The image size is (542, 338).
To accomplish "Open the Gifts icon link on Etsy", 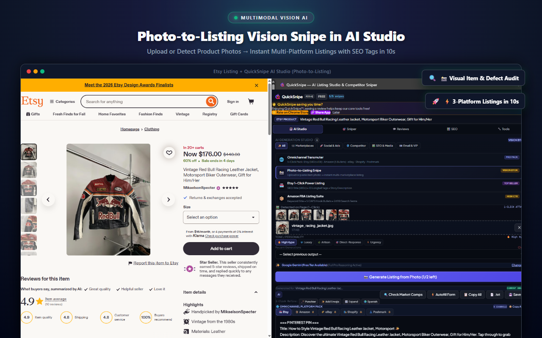I will pyautogui.click(x=33, y=114).
